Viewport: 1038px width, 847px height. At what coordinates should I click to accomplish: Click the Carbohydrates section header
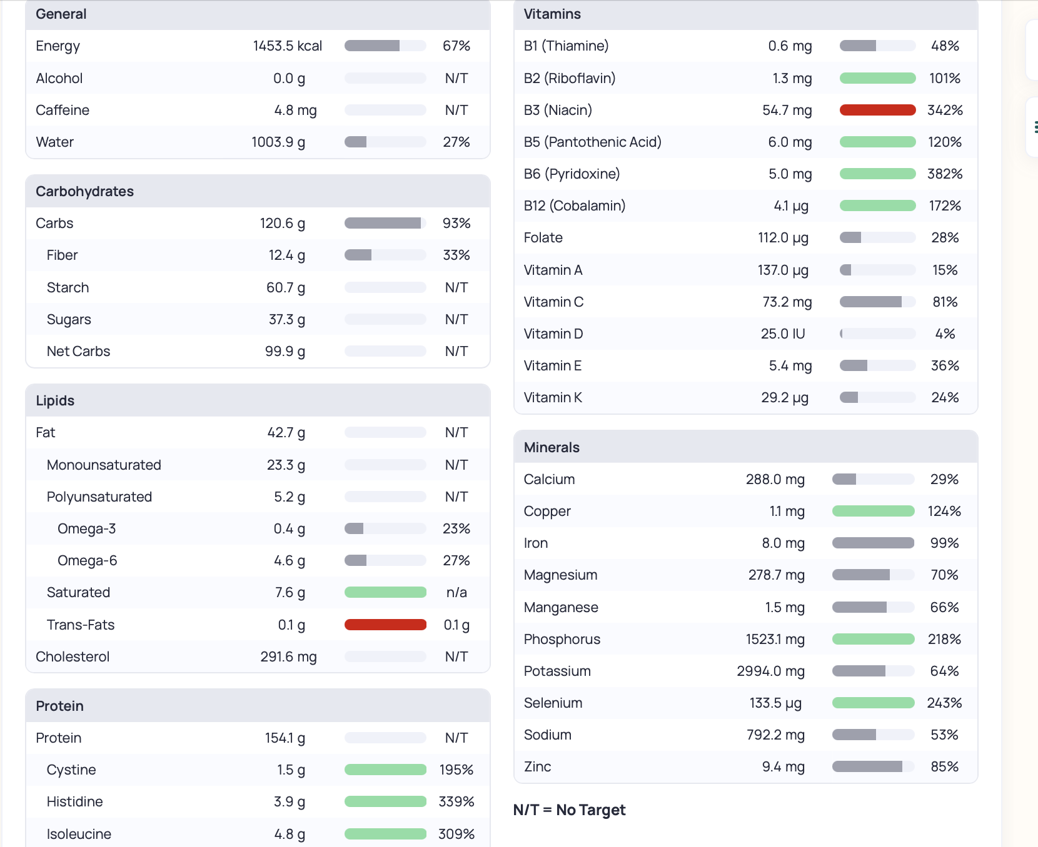coord(85,191)
